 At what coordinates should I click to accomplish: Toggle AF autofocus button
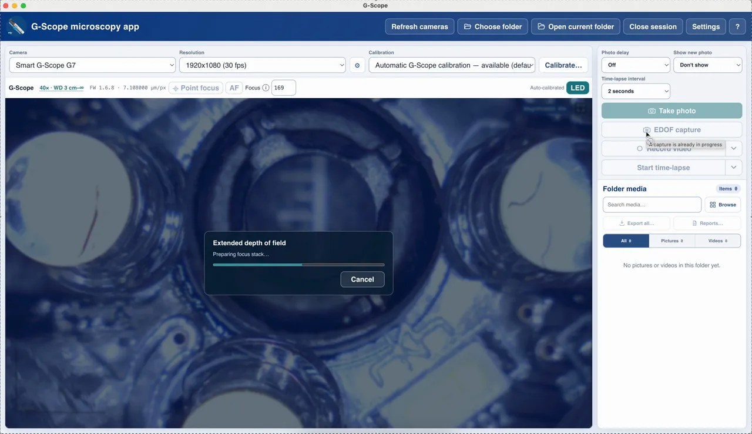234,88
